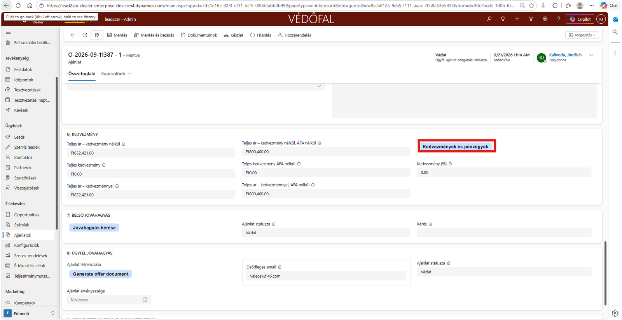Open calendar picker for Ajánlat érvényessége

tap(145, 300)
